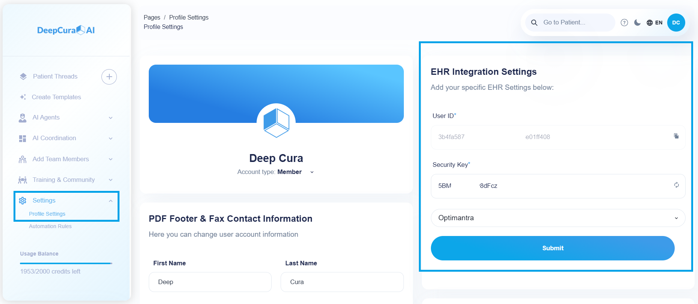This screenshot has height=304, width=698.
Task: Click the DeepCura AI logo
Action: (66, 30)
